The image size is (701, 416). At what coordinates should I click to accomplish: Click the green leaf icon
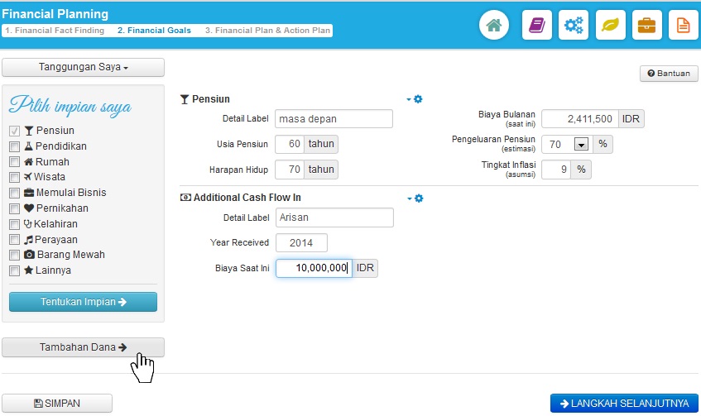[x=610, y=26]
